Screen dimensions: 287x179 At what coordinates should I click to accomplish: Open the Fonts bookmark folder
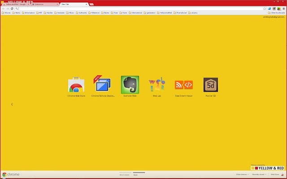pyautogui.click(x=123, y=13)
